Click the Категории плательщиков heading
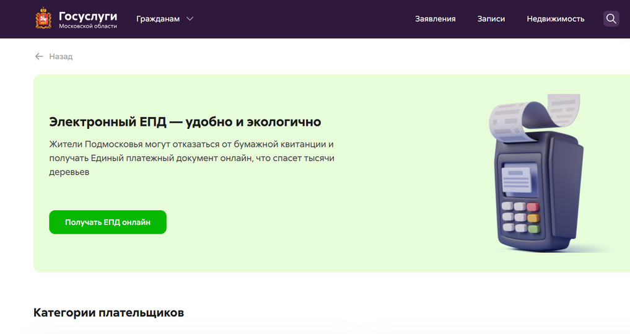 pyautogui.click(x=108, y=313)
